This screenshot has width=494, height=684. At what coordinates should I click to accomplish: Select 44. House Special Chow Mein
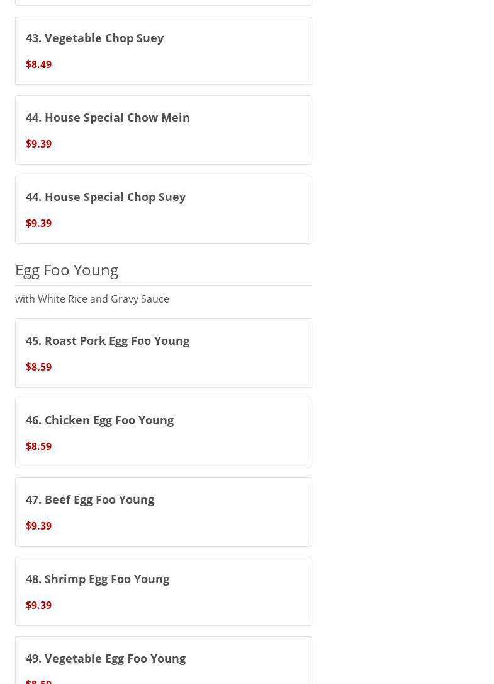(x=108, y=117)
